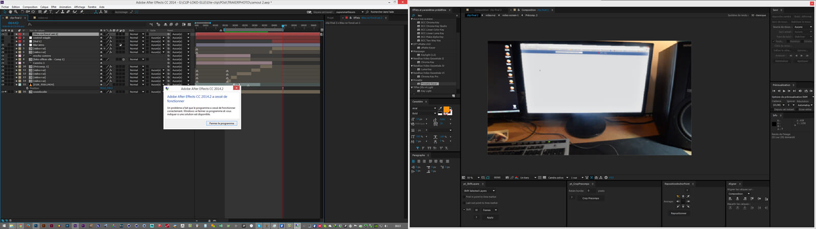Select the Puppet Pin tool
Image resolution: width=816 pixels, height=229 pixels.
(82, 12)
